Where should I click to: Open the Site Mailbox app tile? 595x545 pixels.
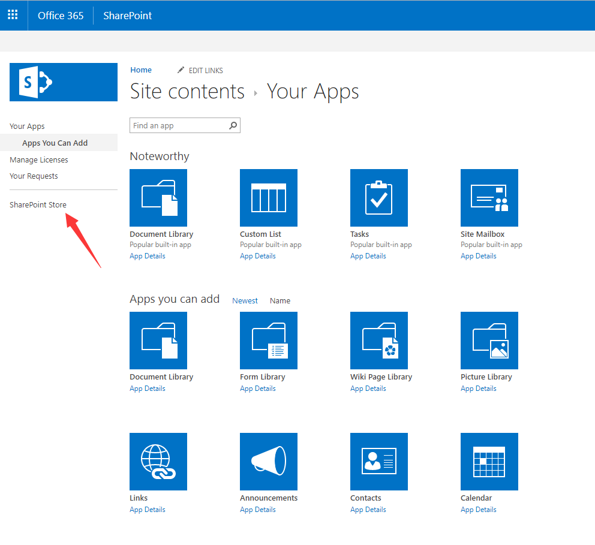[489, 198]
